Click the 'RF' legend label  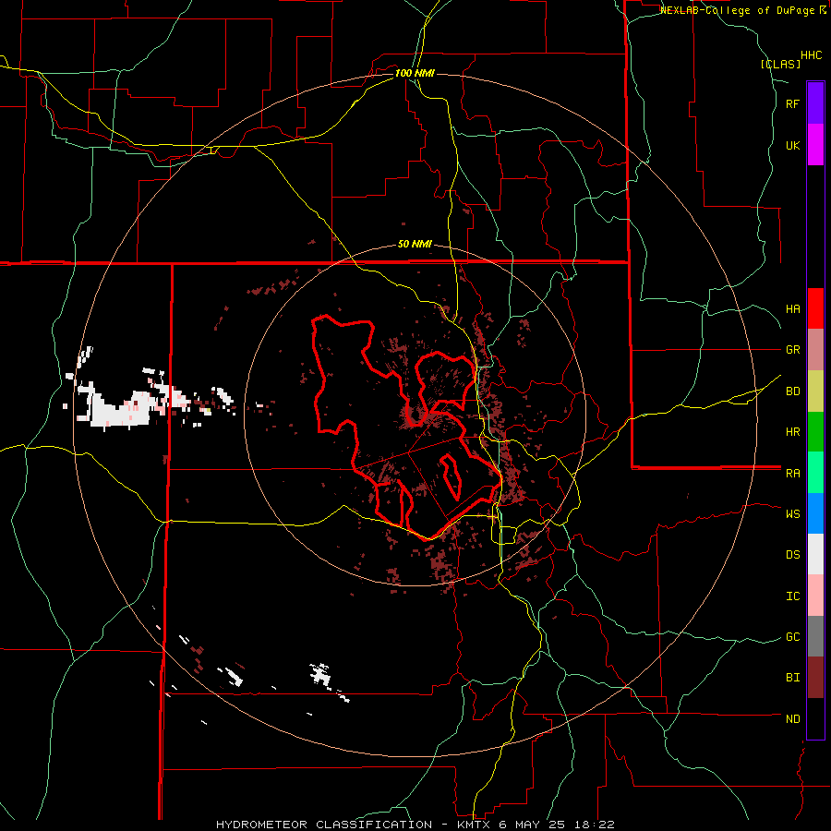793,103
